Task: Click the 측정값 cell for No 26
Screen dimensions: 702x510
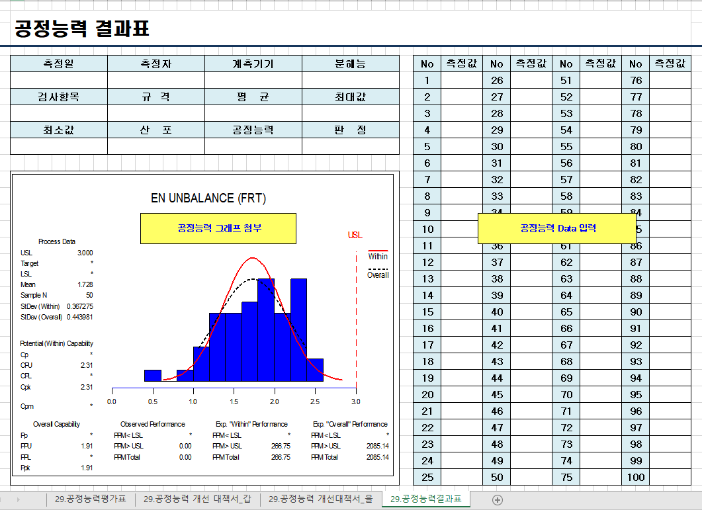Action: point(531,80)
